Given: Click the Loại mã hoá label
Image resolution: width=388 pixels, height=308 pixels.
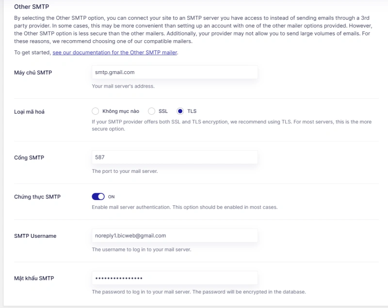Looking at the screenshot, I should 29,112.
